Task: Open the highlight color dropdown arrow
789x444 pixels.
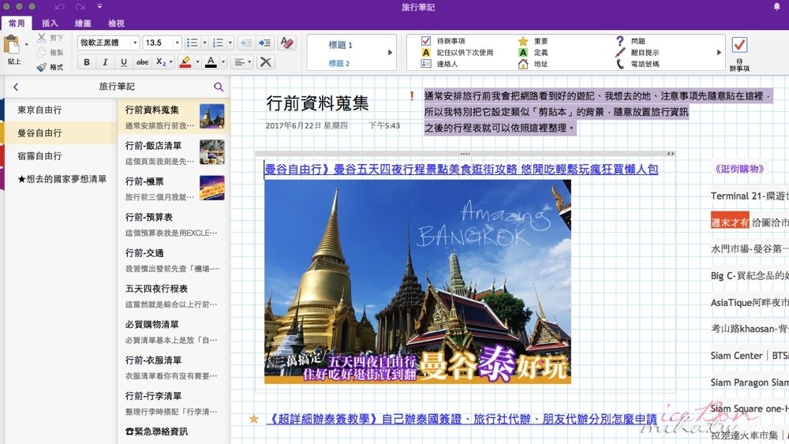Action: pyautogui.click(x=197, y=62)
